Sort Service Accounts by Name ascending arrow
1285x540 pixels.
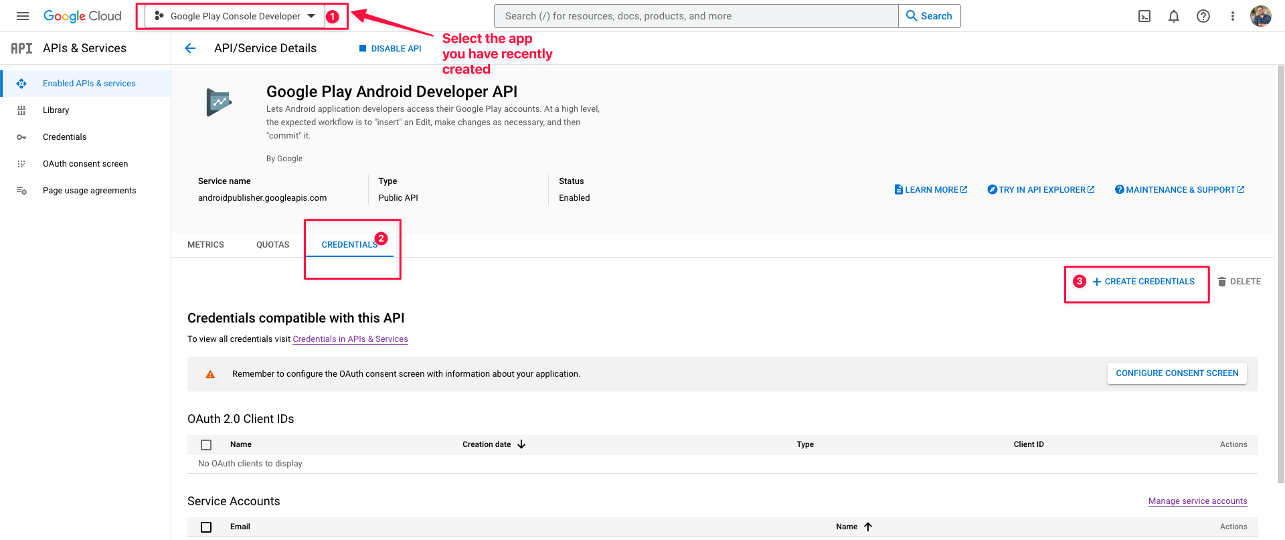pos(868,527)
